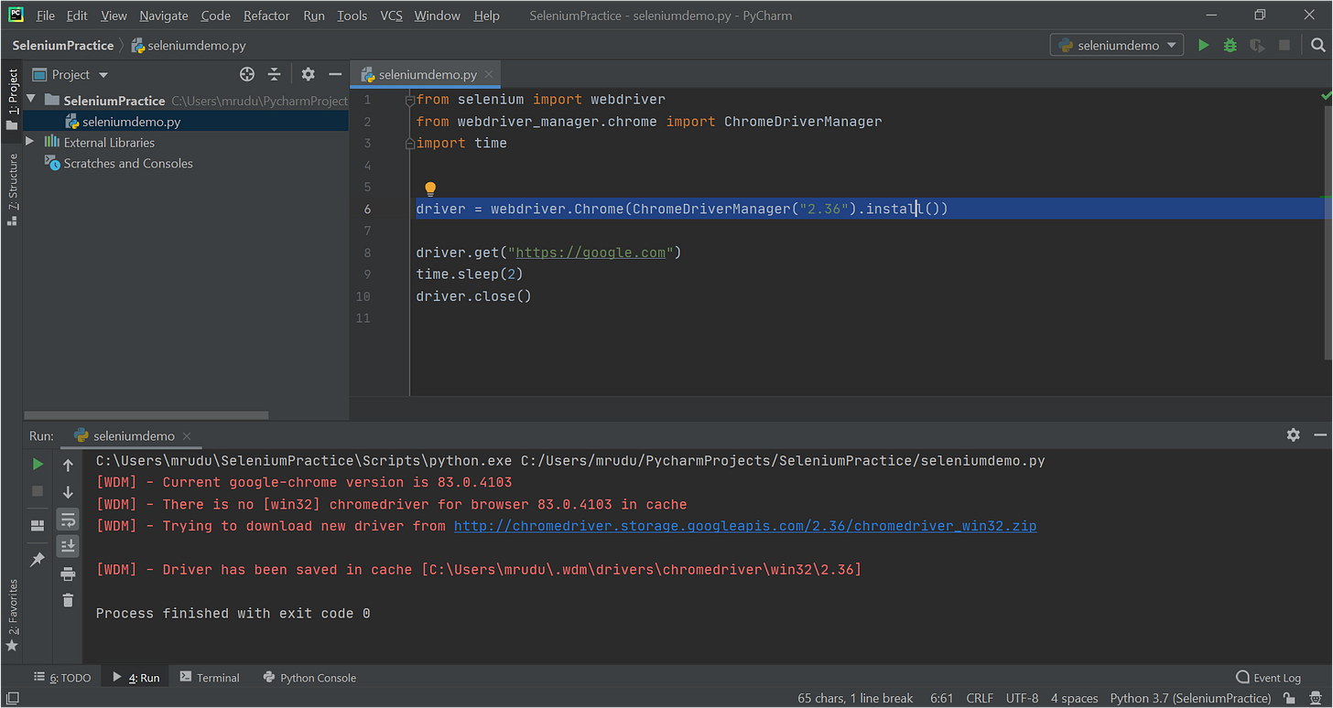Screen dimensions: 1333x708
Task: Expand External Libraries
Action: (28, 142)
